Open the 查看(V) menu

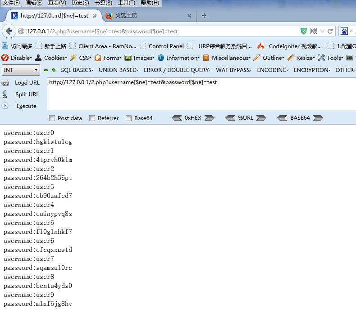tap(57, 3)
